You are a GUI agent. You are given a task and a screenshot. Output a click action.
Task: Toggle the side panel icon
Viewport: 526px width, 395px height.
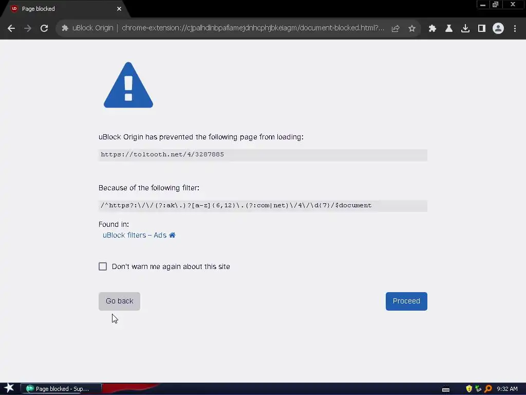pos(482,29)
